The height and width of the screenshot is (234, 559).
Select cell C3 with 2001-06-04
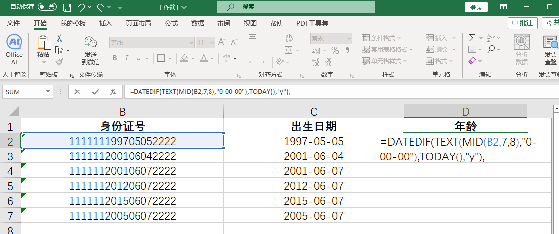(x=313, y=156)
